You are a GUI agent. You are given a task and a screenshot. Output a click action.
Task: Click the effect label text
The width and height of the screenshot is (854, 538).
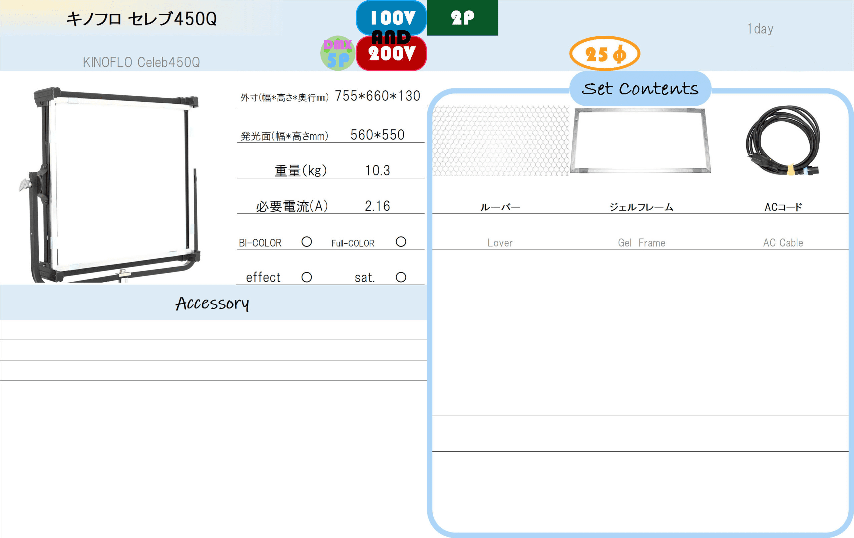tap(263, 278)
